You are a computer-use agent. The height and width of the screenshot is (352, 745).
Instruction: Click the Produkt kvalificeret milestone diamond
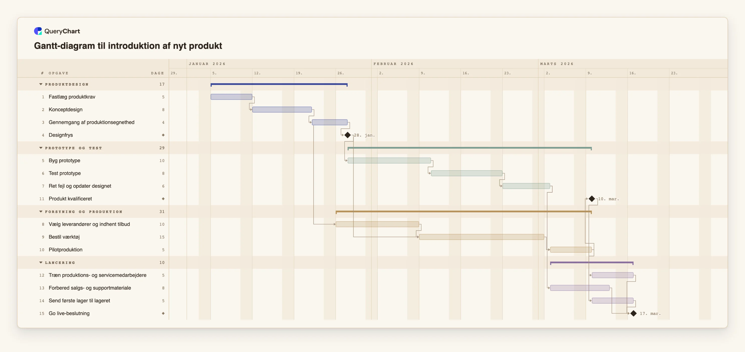(592, 199)
